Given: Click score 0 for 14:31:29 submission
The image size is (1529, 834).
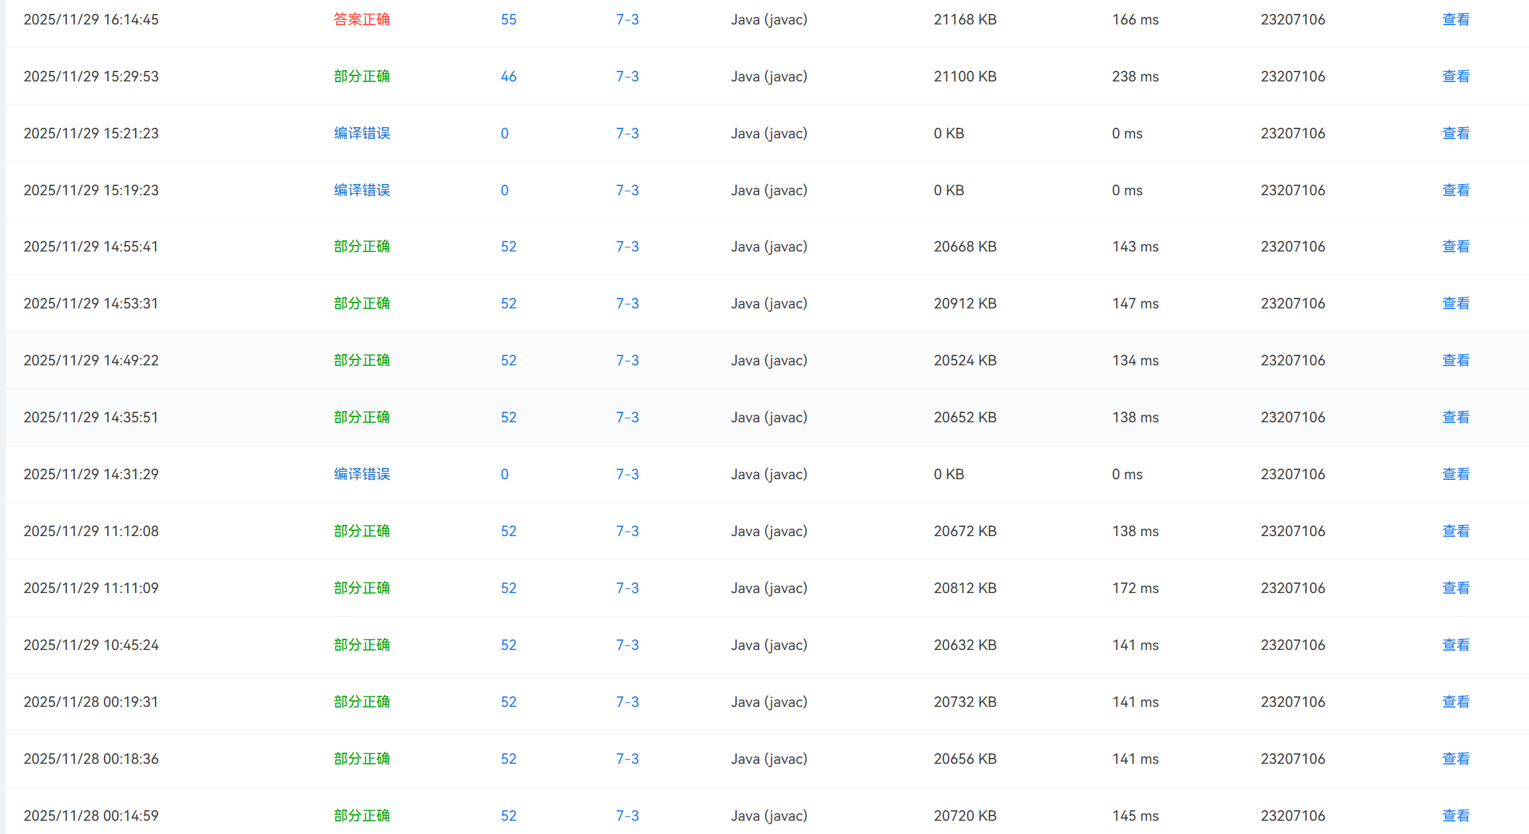Looking at the screenshot, I should click(504, 475).
